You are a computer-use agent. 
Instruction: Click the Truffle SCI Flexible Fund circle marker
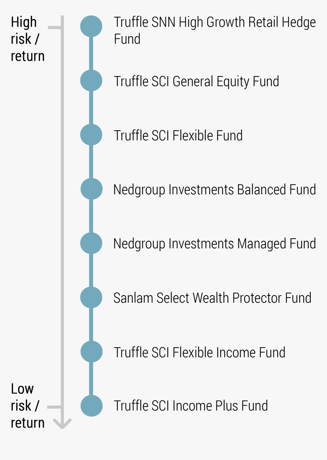click(x=91, y=135)
